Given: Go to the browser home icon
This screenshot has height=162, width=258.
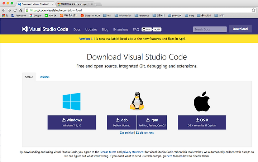Looking at the screenshot, I should [20, 10].
